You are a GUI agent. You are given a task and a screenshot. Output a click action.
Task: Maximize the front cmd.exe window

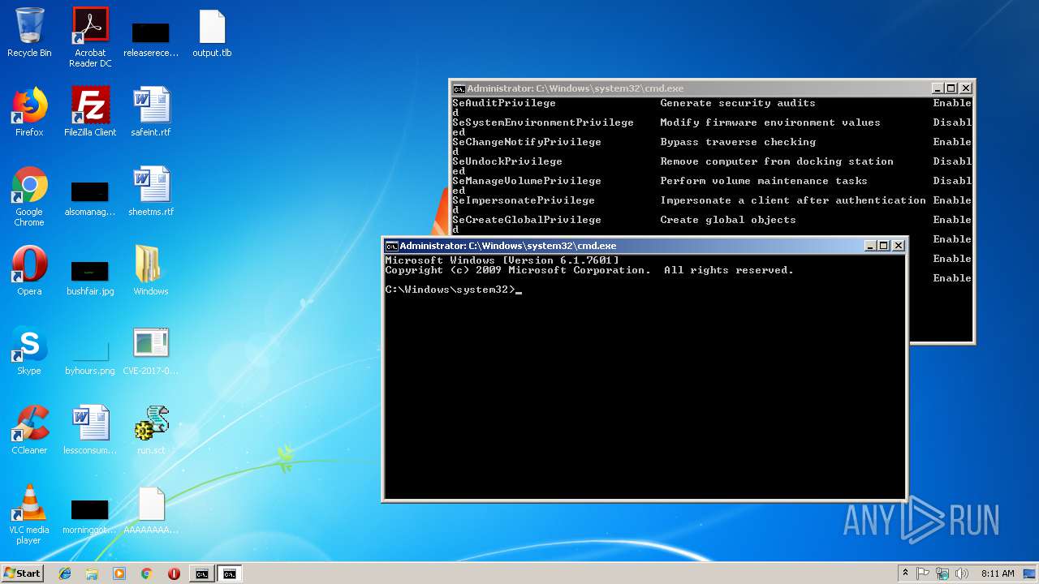[x=884, y=246]
